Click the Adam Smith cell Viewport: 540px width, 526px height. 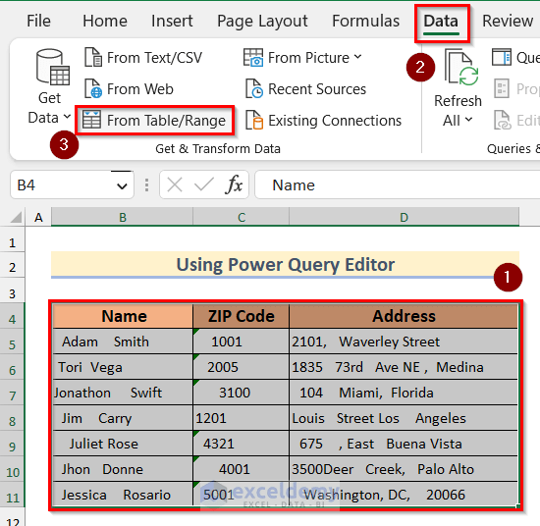click(123, 342)
